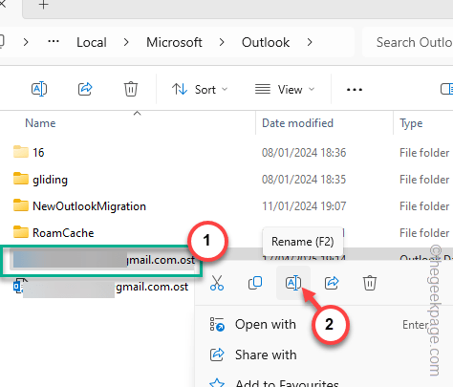Click the Copy icon in context menu
The width and height of the screenshot is (453, 387).
click(255, 283)
